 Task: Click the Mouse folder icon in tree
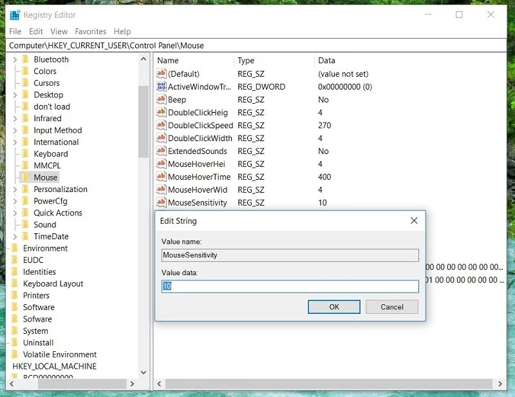point(26,177)
